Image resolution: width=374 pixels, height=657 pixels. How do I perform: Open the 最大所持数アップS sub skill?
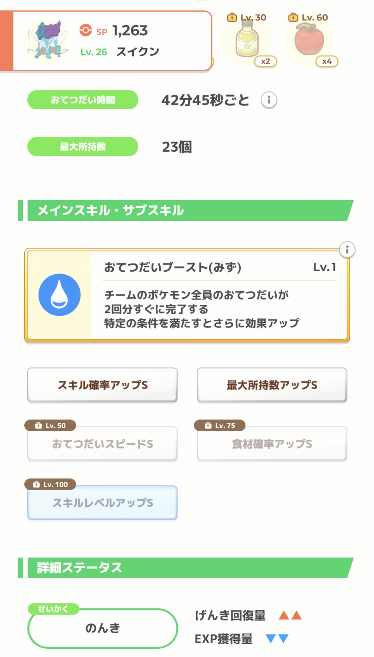(x=272, y=385)
